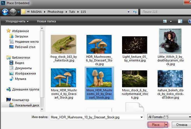Click the Библиотеки folder icon
This screenshot has width=191, height=129.
9,58
